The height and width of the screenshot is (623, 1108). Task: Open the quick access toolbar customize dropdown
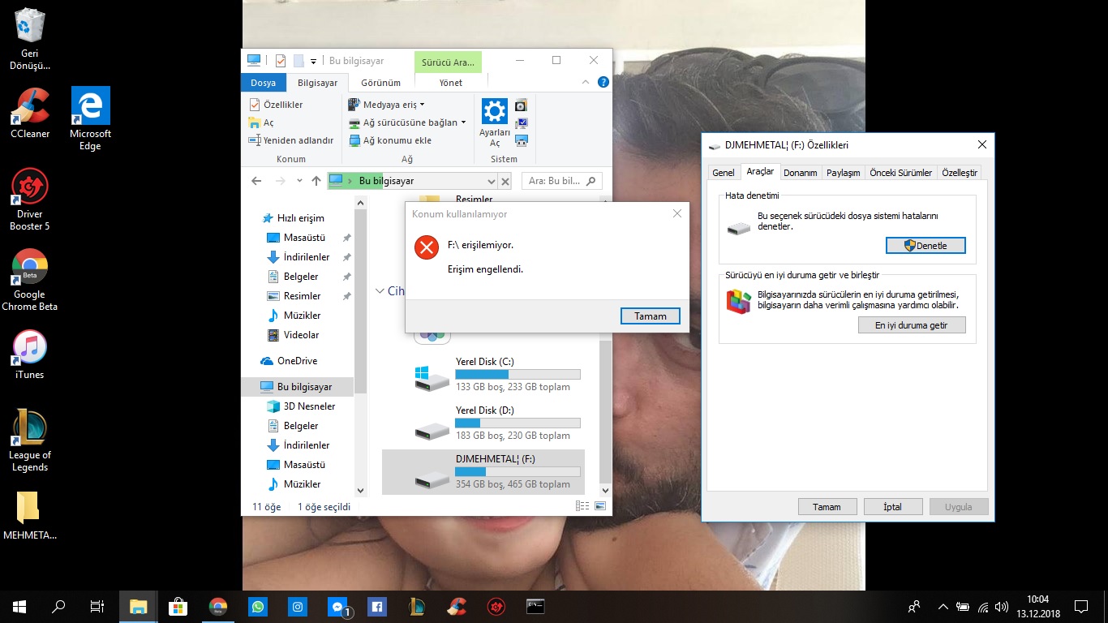[313, 61]
